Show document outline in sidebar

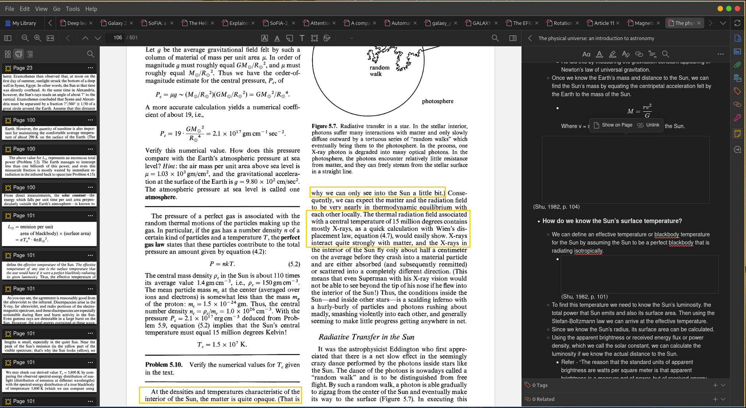(x=30, y=54)
